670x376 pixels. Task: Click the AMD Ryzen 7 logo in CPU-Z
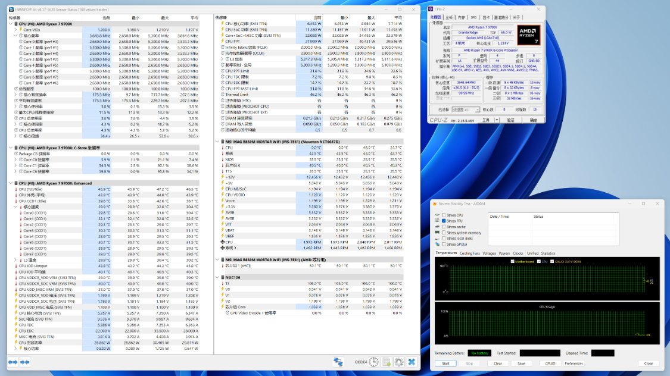(x=528, y=34)
